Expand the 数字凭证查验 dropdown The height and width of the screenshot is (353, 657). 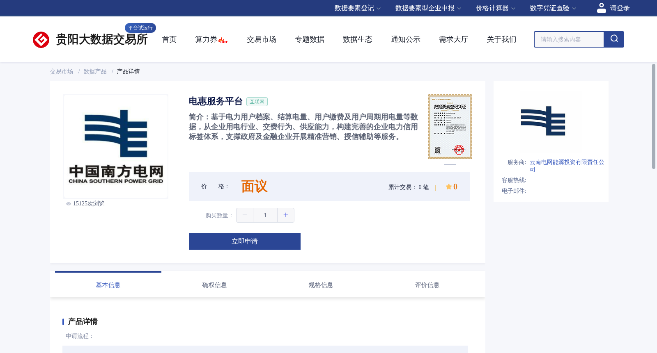click(553, 8)
